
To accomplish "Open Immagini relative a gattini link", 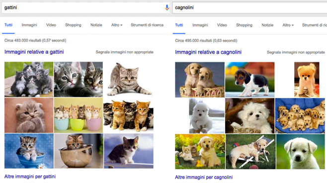I will point(34,52).
